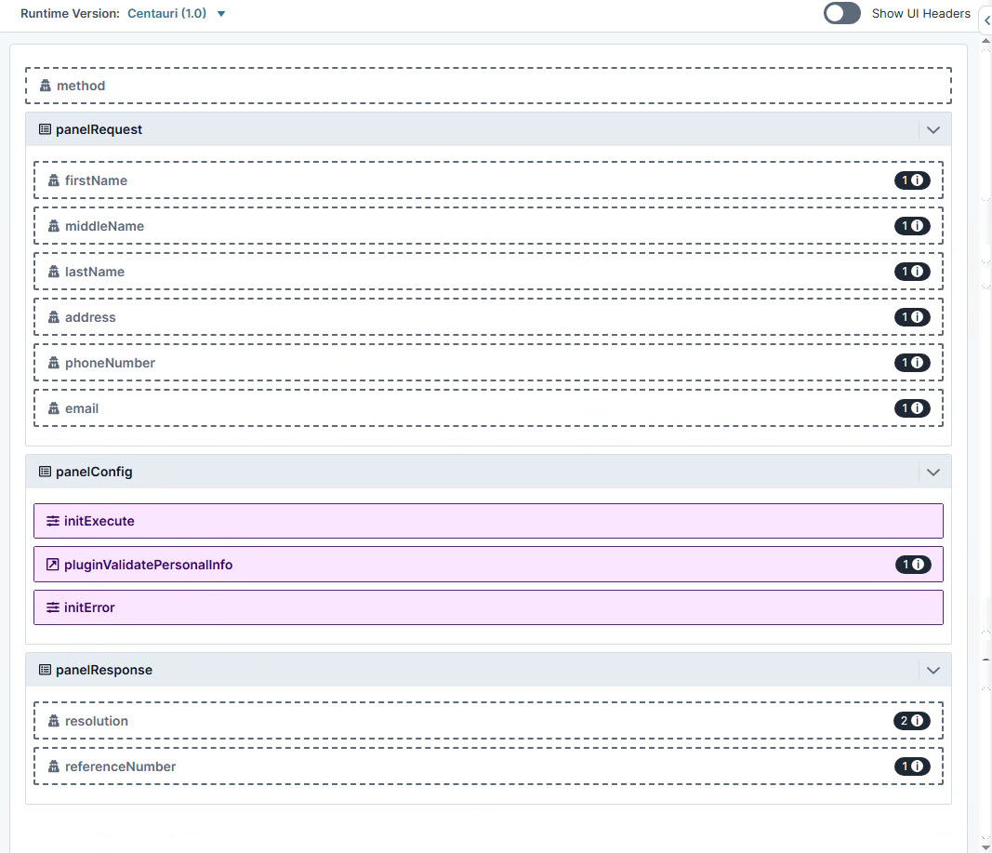
Task: Click the table icon beside panelResponse
Action: (44, 670)
